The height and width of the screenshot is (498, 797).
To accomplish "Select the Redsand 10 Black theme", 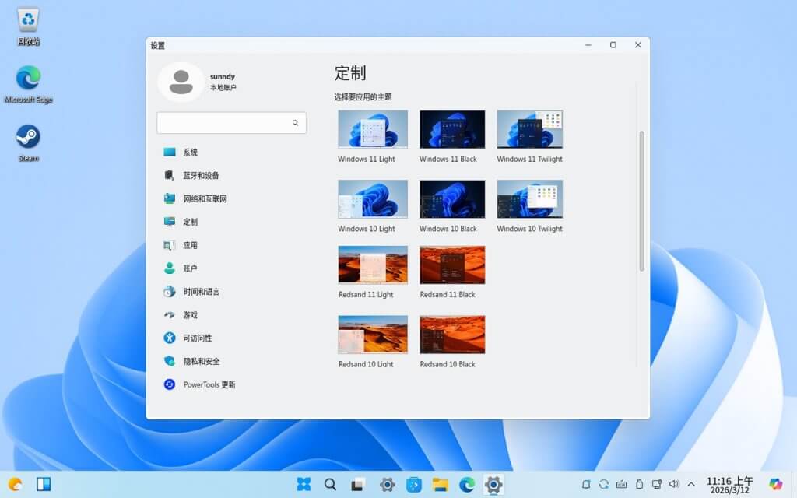I will tap(452, 335).
